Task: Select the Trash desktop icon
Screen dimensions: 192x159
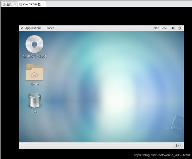Action: (35, 100)
